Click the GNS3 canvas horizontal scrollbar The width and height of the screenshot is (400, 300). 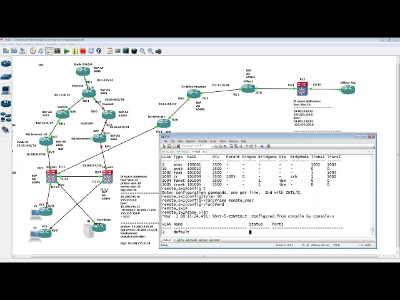(x=204, y=256)
